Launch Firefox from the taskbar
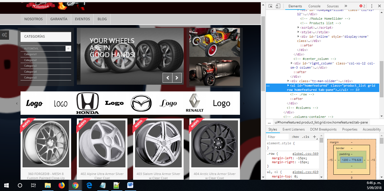Screen dimensions: 384x191 click(61, 185)
